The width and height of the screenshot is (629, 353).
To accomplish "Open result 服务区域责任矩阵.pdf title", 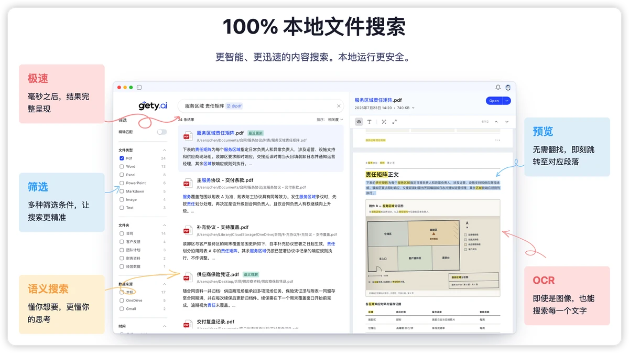I will tap(220, 133).
